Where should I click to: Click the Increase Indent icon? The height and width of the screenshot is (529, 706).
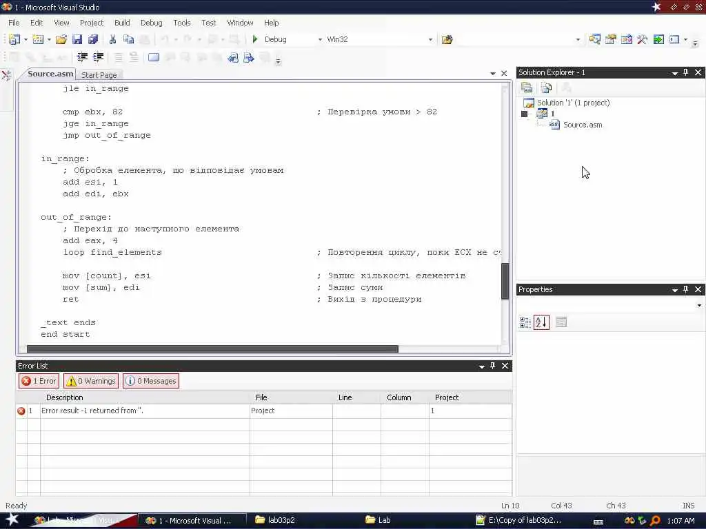[x=98, y=56]
